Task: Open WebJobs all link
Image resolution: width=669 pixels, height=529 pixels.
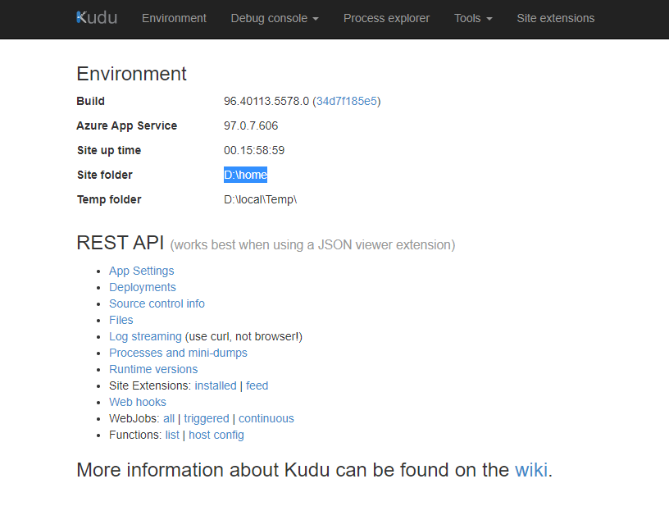Action: tap(169, 418)
